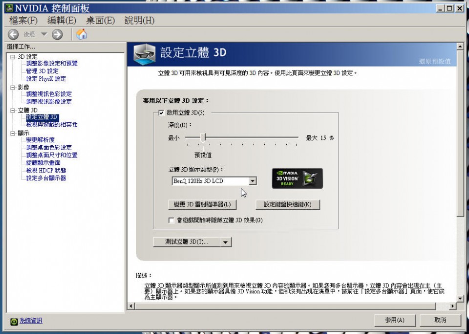Click the NVIDIA 3D Vision Ready logo
The width and height of the screenshot is (469, 334).
(x=297, y=178)
